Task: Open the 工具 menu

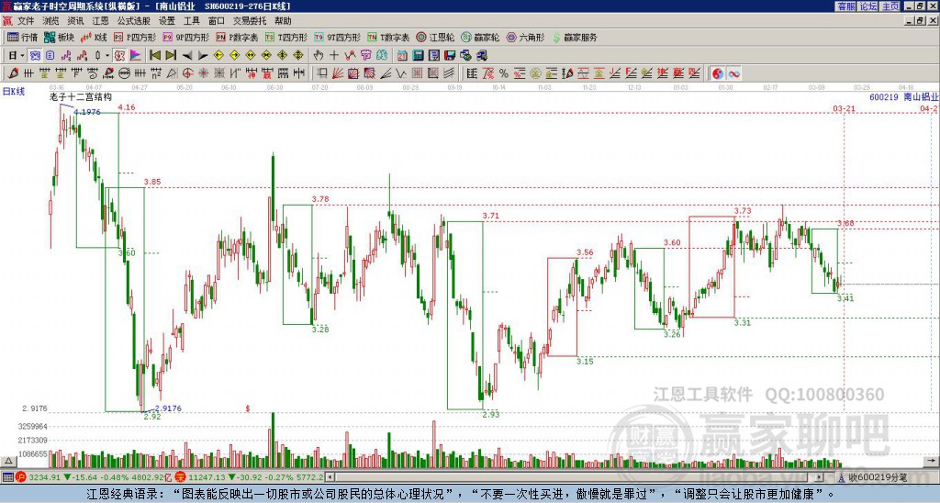Action: coord(191,21)
